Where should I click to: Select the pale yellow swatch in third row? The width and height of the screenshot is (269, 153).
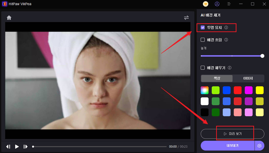(x=259, y=112)
